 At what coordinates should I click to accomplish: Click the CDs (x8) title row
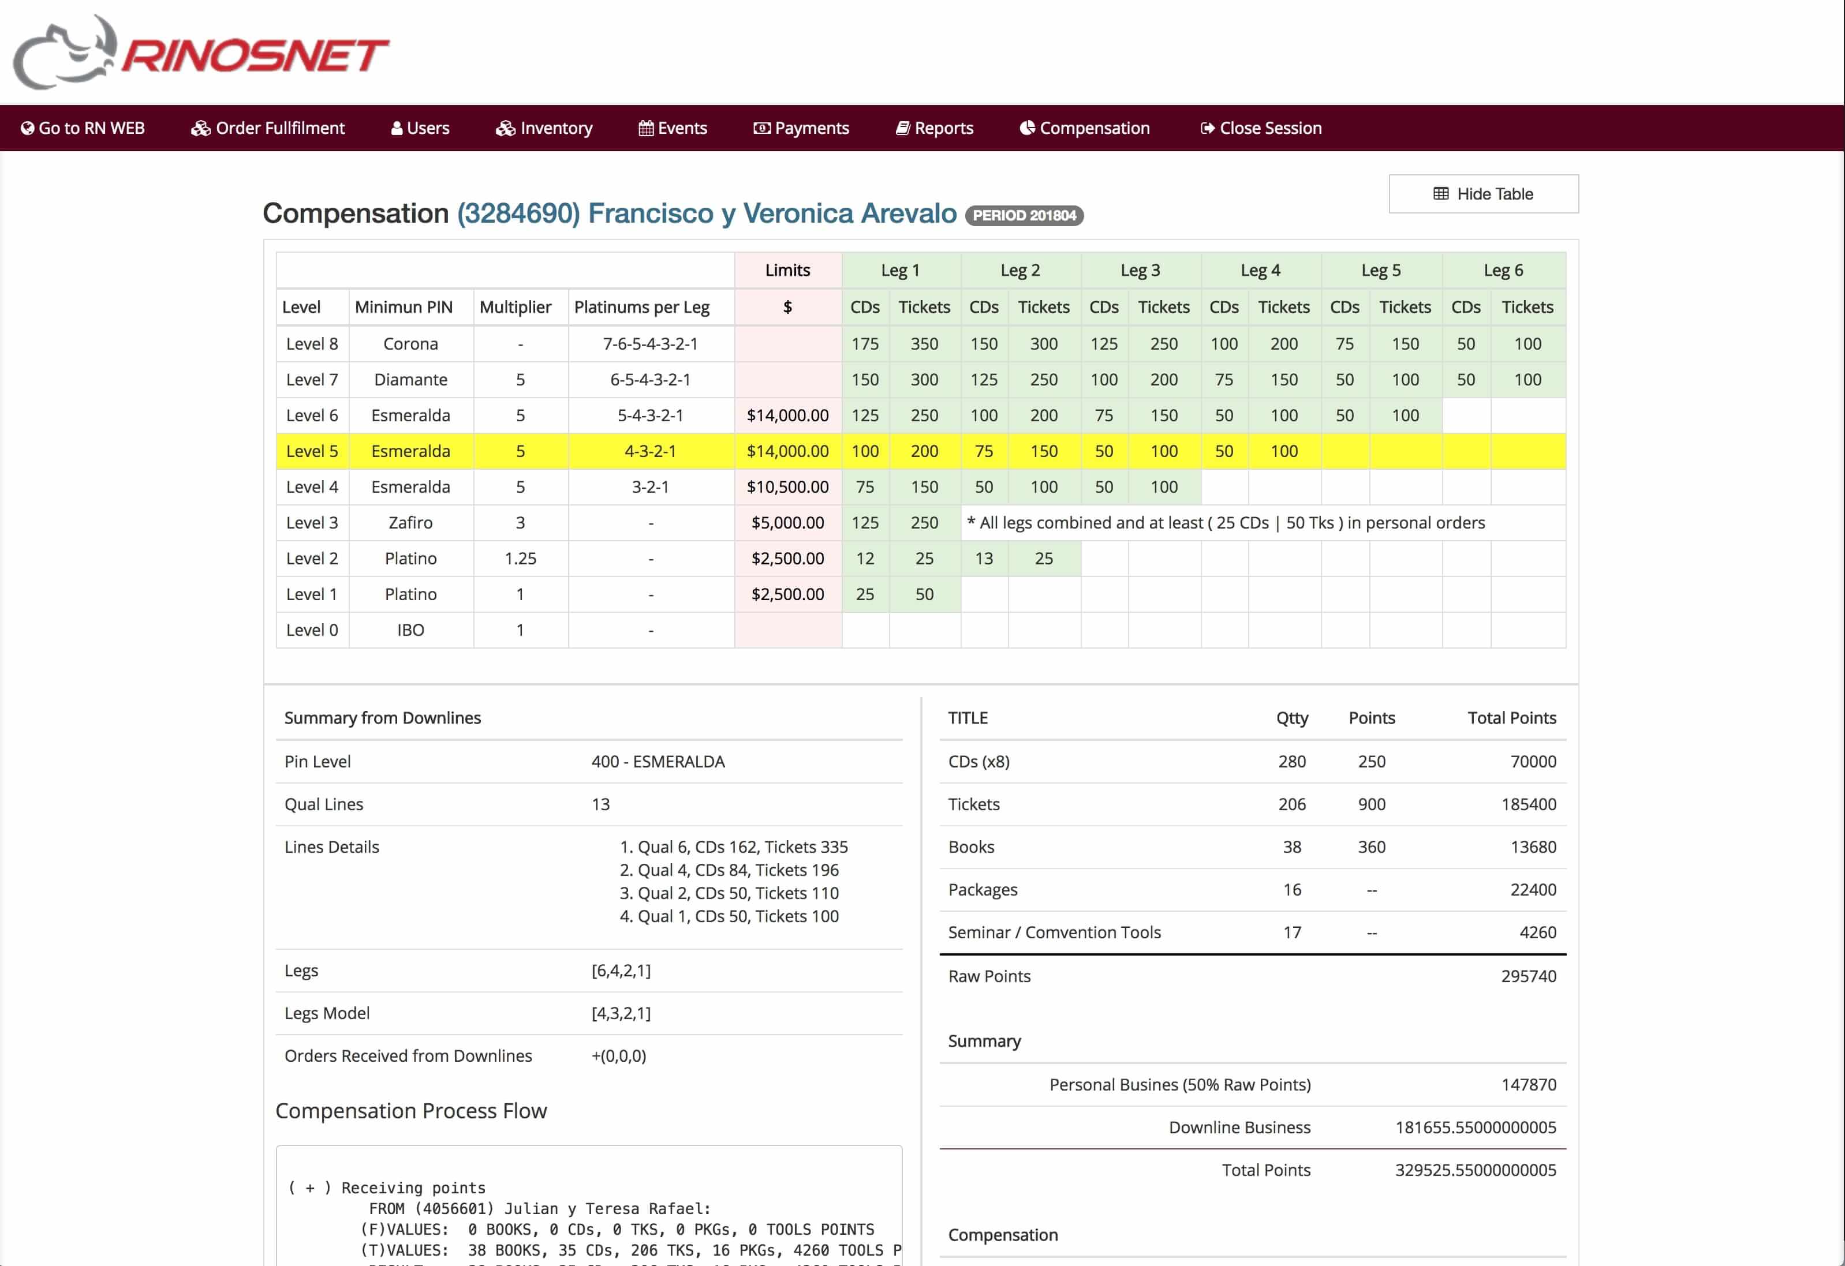[1252, 761]
